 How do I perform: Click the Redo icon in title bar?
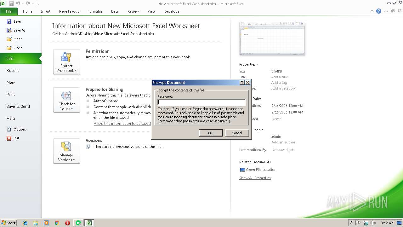click(x=28, y=3)
